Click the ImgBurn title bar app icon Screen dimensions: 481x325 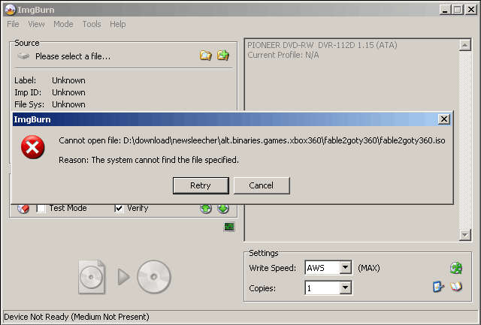(x=10, y=10)
